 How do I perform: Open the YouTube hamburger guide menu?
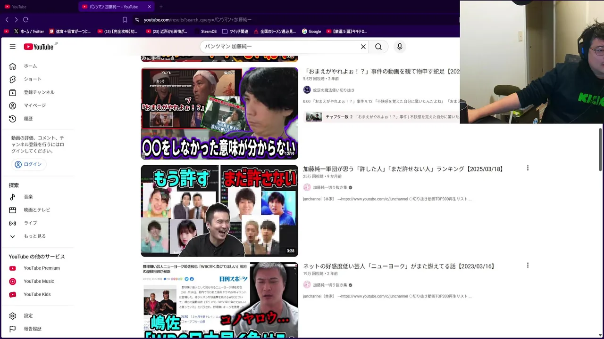point(13,47)
